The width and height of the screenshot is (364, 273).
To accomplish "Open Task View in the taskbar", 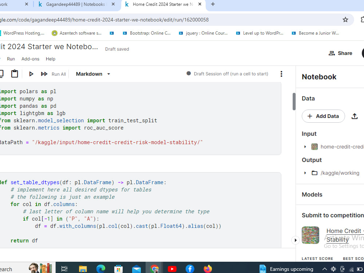I will pyautogui.click(x=64, y=269).
